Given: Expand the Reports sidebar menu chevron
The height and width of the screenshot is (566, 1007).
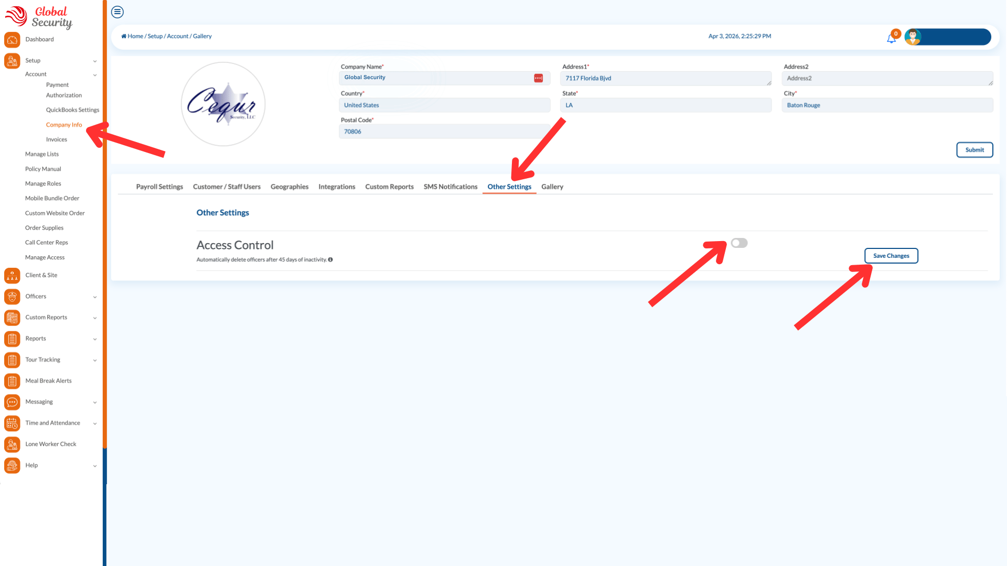Looking at the screenshot, I should 95,339.
